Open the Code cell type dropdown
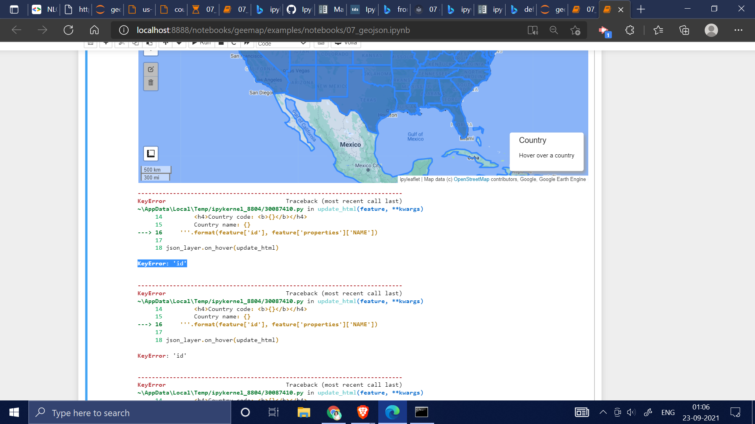This screenshot has width=755, height=424. (282, 43)
